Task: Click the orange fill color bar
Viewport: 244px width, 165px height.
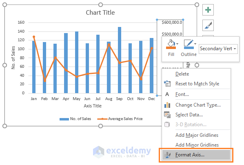Action: [171, 48]
